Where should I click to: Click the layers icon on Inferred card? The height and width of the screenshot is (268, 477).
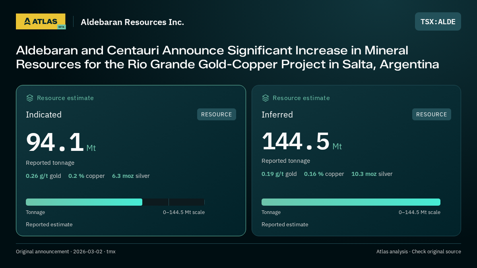[x=266, y=98]
